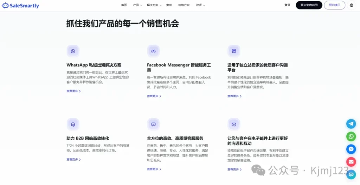This screenshot has width=360, height=185.
Task: Open the 价格方案 navigation item
Action: pos(184,5)
